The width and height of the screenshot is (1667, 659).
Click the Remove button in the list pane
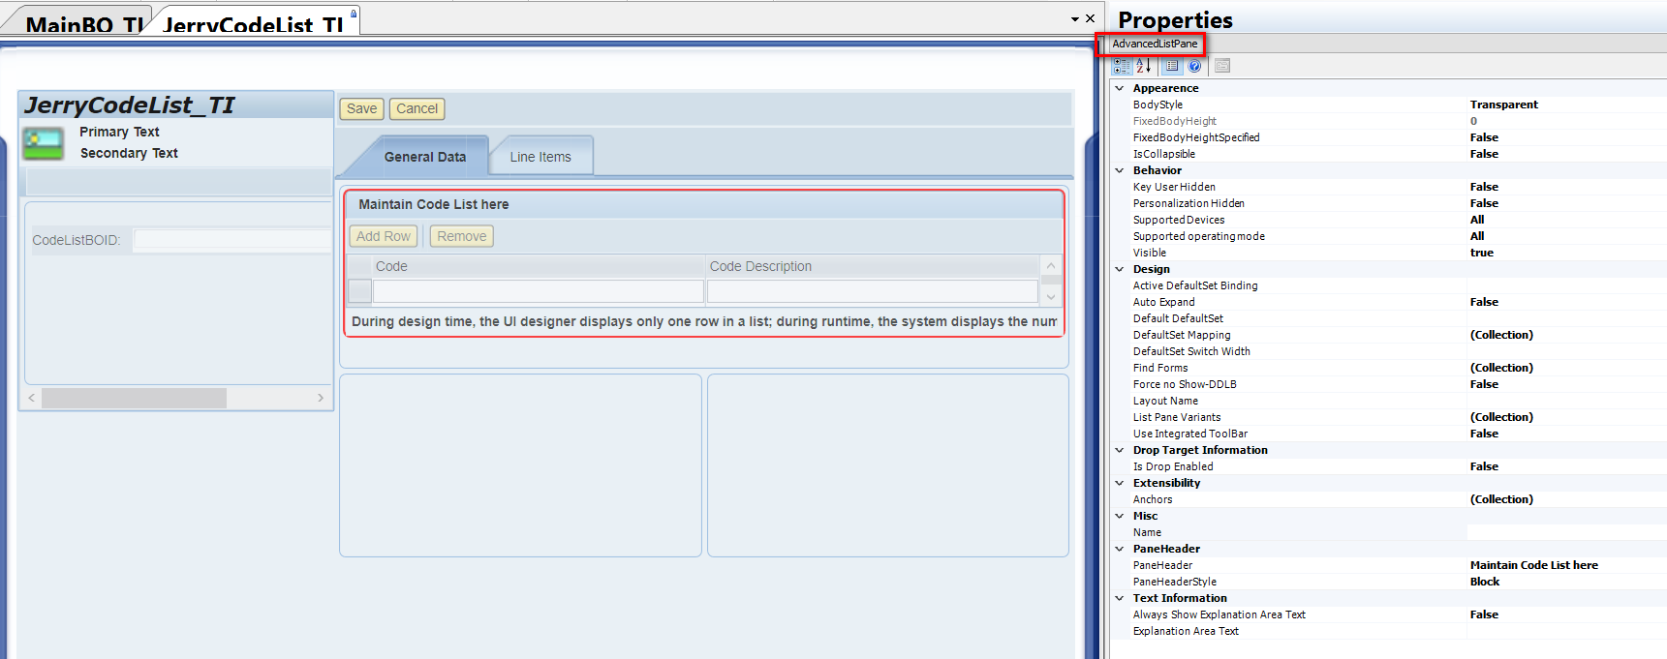coord(462,236)
